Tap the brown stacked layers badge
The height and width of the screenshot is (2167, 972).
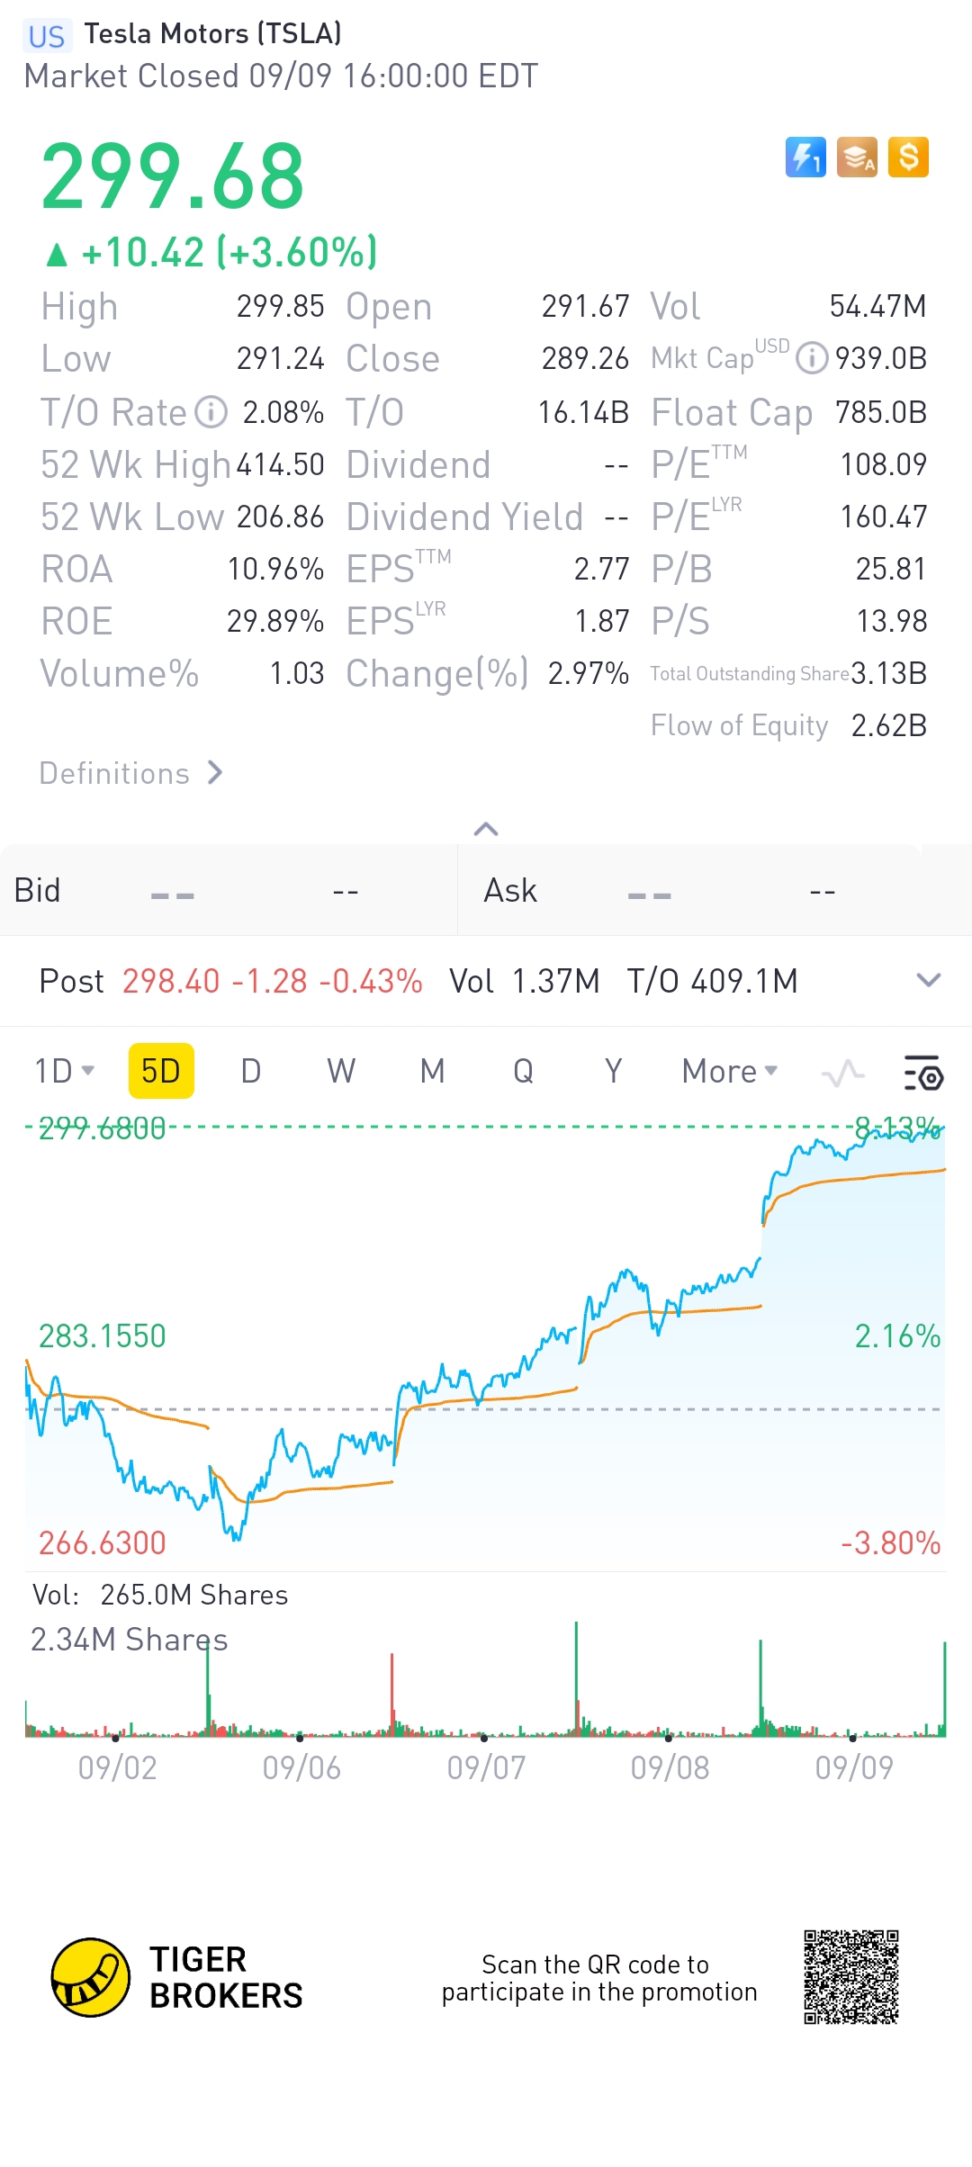point(857,157)
